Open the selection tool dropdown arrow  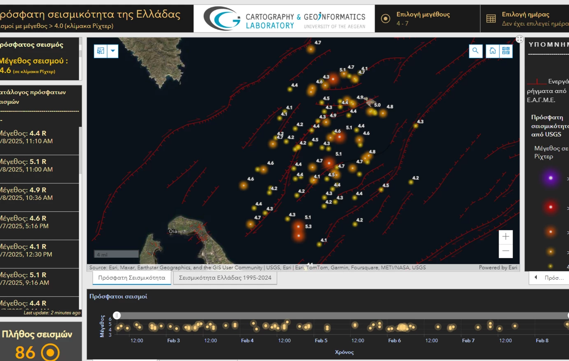[113, 51]
